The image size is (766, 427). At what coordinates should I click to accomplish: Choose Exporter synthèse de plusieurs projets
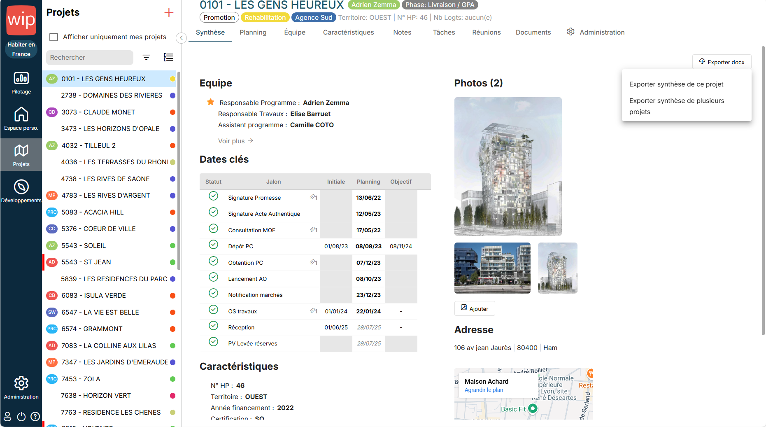[x=677, y=106]
